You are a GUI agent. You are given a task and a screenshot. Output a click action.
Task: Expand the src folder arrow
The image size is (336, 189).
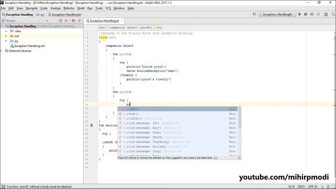(6, 41)
